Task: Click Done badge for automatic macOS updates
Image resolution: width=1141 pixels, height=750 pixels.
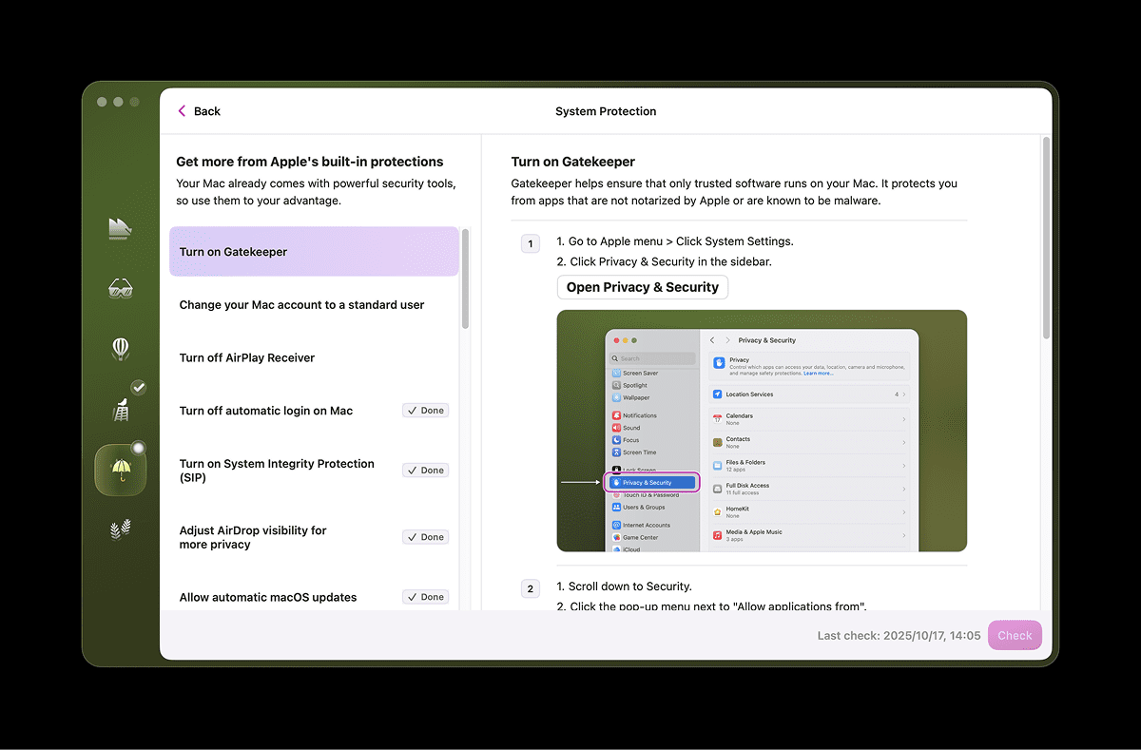Action: coord(425,597)
